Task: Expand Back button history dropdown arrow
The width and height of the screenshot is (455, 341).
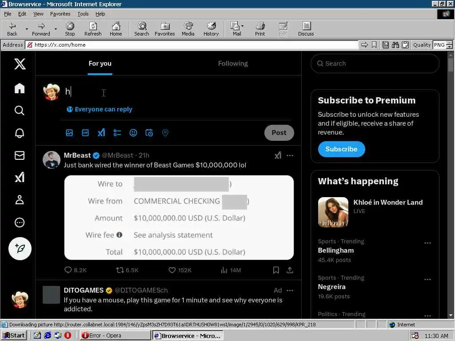Action: pyautogui.click(x=27, y=29)
